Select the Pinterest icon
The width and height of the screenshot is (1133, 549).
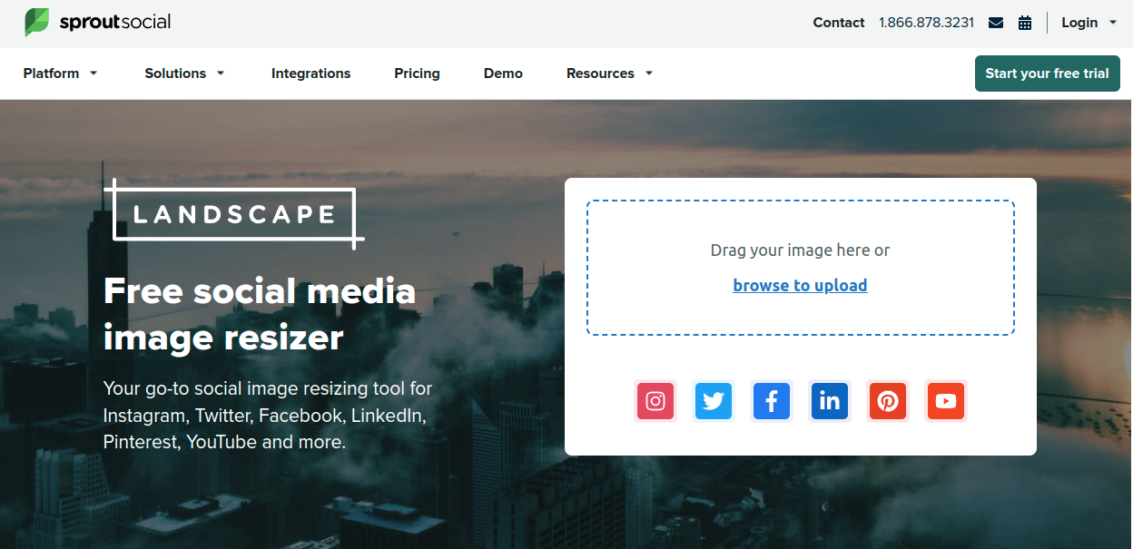coord(888,401)
